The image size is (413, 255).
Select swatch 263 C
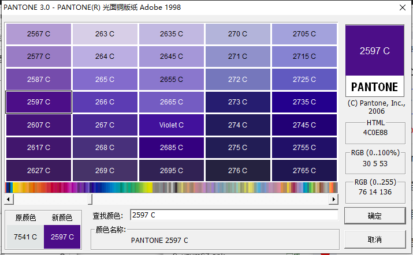(x=105, y=34)
